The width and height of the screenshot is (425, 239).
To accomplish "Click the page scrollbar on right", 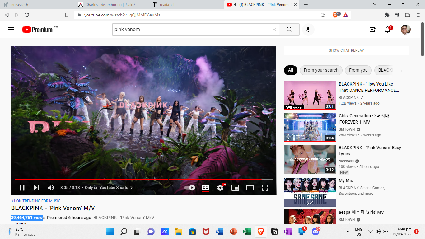I will 423,39.
